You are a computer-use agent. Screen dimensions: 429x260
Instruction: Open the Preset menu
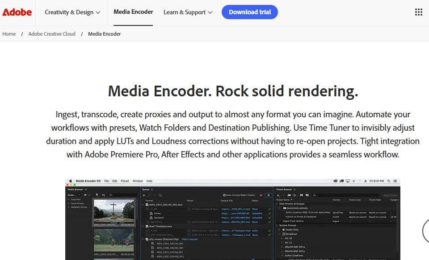[x=126, y=181]
